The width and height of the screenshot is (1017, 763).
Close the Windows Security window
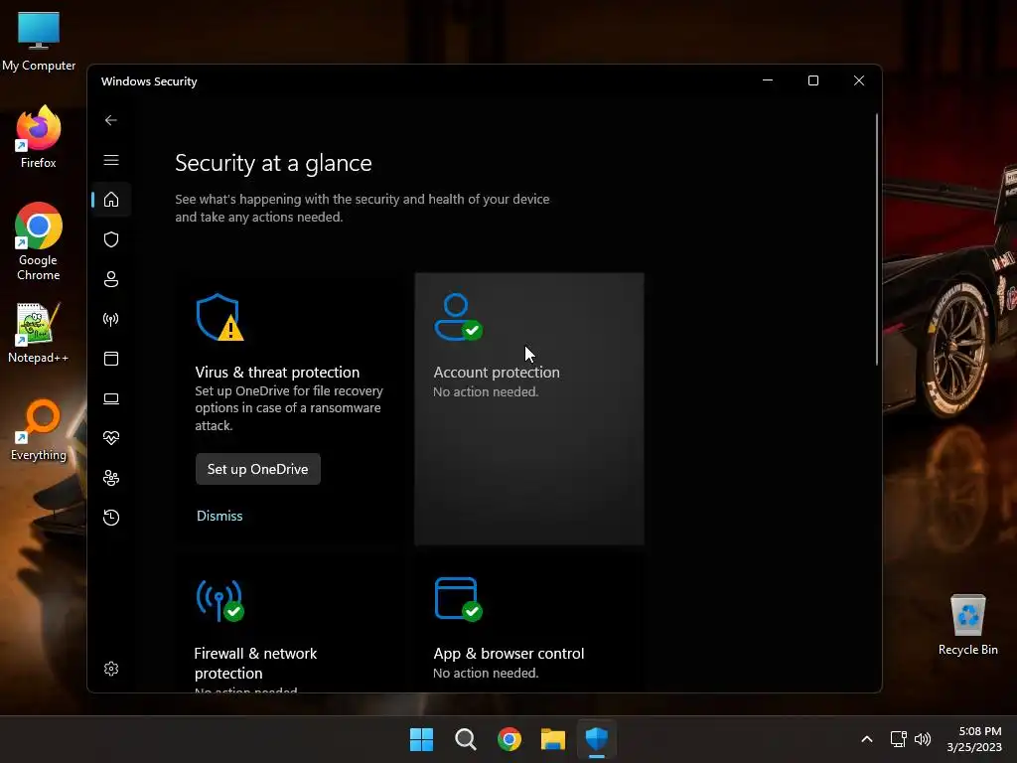(x=859, y=80)
